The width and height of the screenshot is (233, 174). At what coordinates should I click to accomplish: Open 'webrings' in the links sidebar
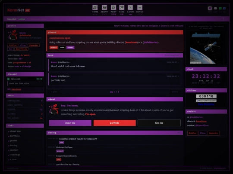click(15, 155)
